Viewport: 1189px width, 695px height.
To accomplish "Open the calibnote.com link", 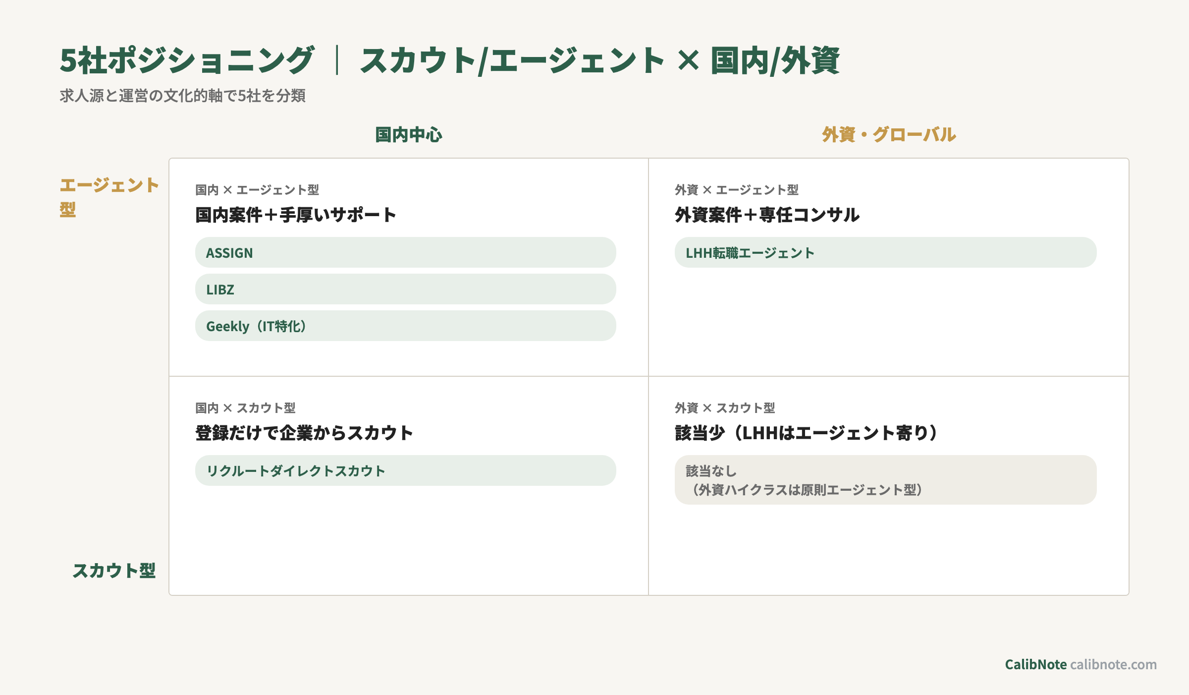I will point(1113,664).
